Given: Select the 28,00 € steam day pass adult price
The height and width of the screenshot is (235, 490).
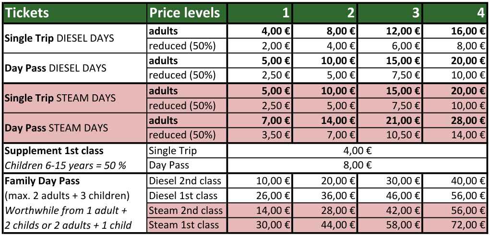Looking at the screenshot, I should (x=468, y=121).
